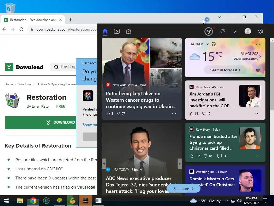274x206 pixels.
Task: Go to previous carousel story
Action: coord(104,164)
